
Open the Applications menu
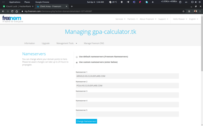(15, 2)
